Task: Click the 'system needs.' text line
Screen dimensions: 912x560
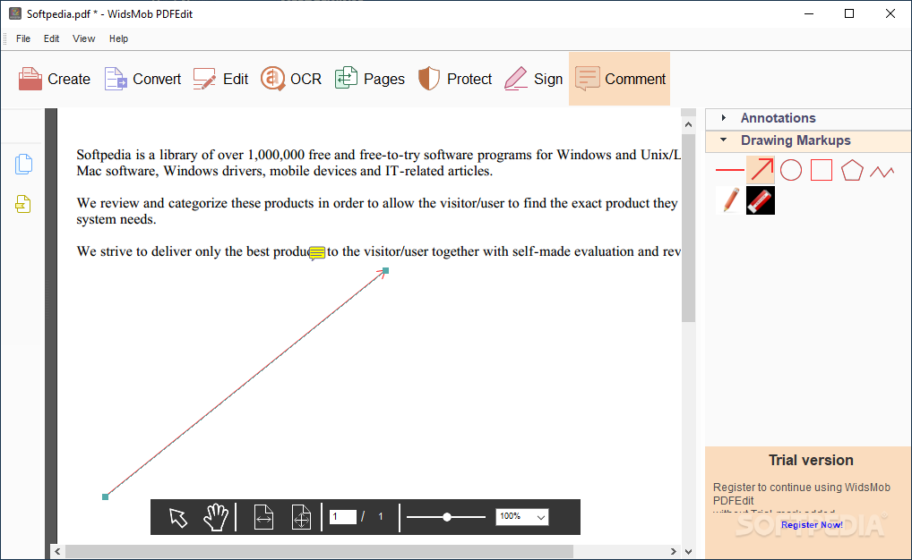Action: 116,219
